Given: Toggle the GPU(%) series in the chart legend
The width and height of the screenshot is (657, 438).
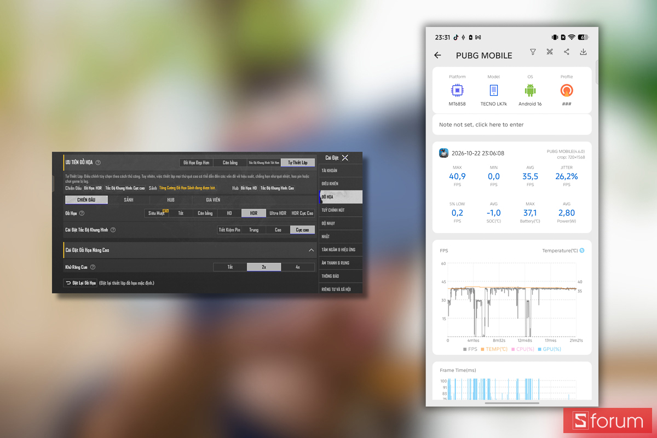Looking at the screenshot, I should click(550, 349).
